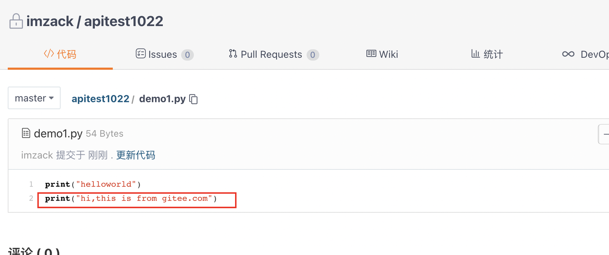Click the document icon beside demo1.py
This screenshot has width=609, height=255.
click(26, 133)
